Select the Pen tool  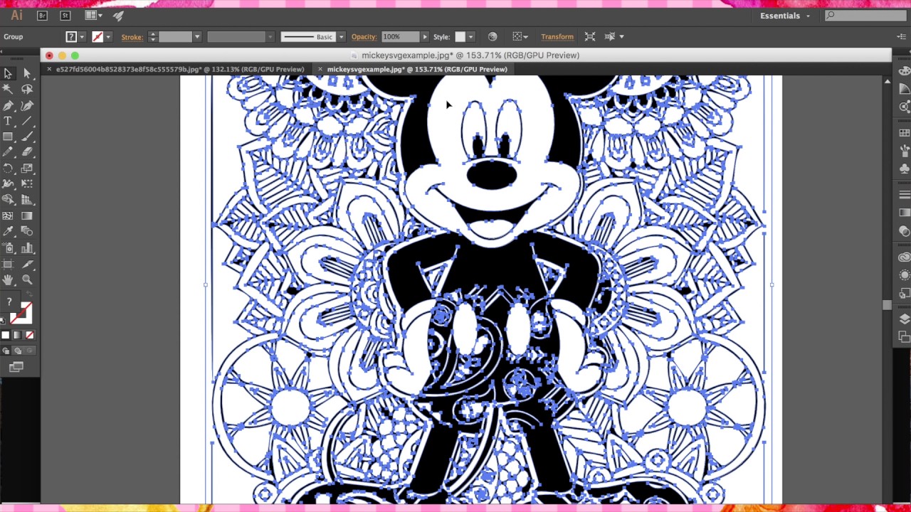click(8, 105)
